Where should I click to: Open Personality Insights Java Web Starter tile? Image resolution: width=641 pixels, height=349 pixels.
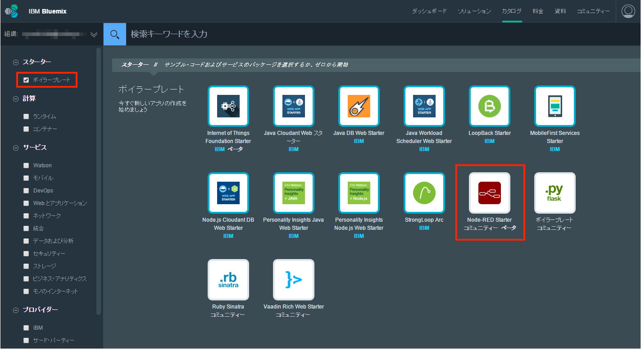[294, 193]
